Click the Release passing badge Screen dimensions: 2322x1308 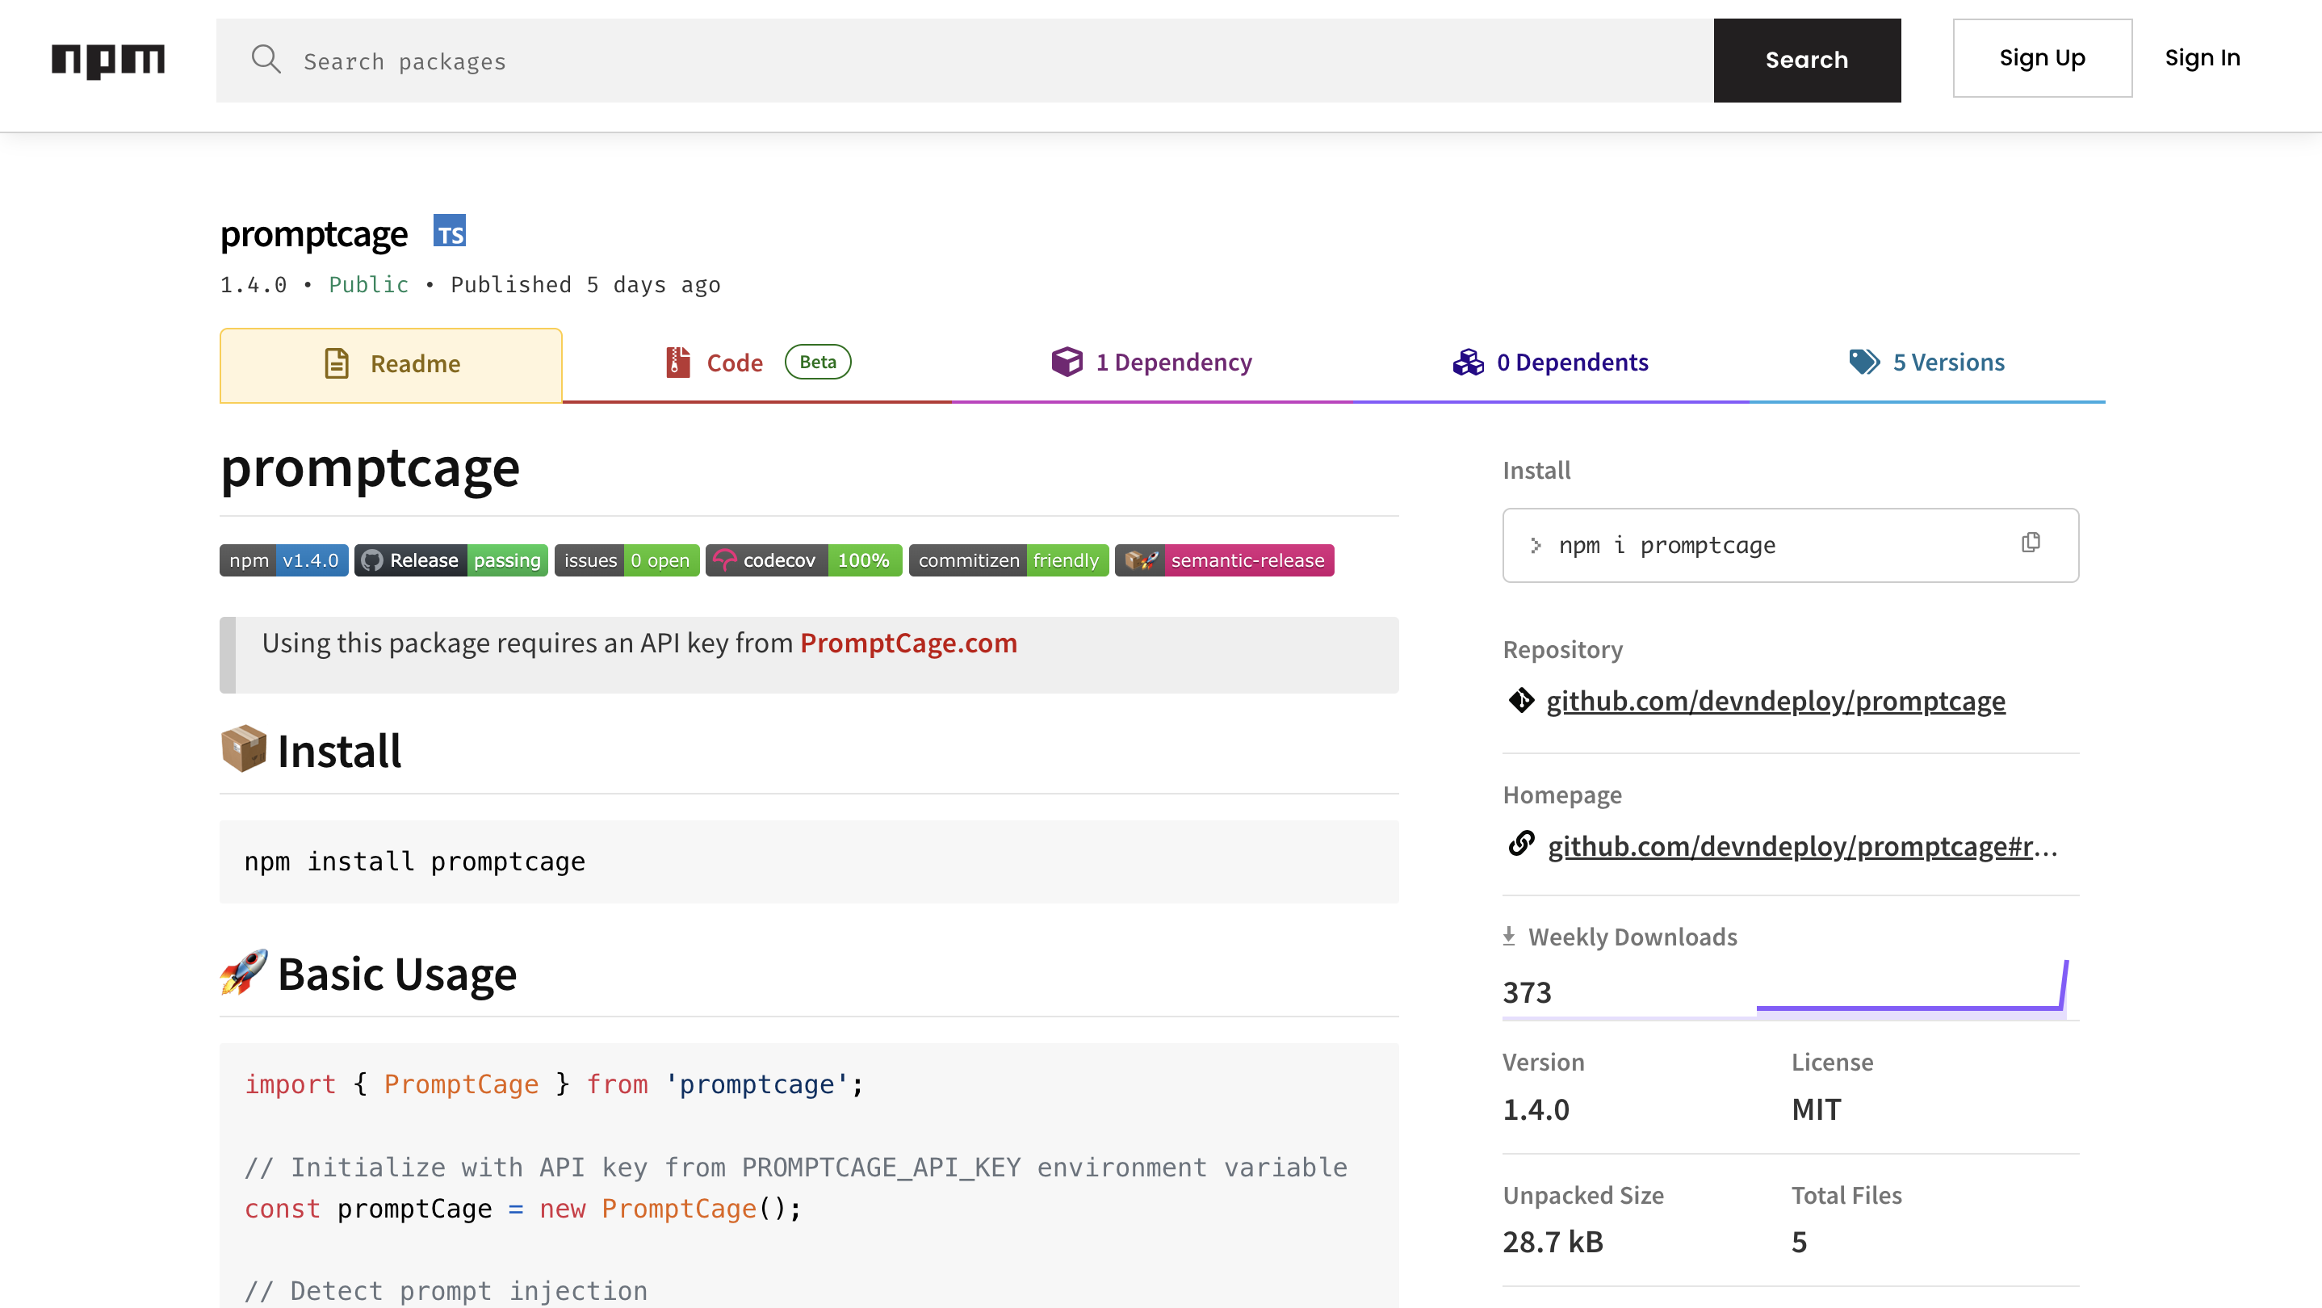tap(451, 560)
